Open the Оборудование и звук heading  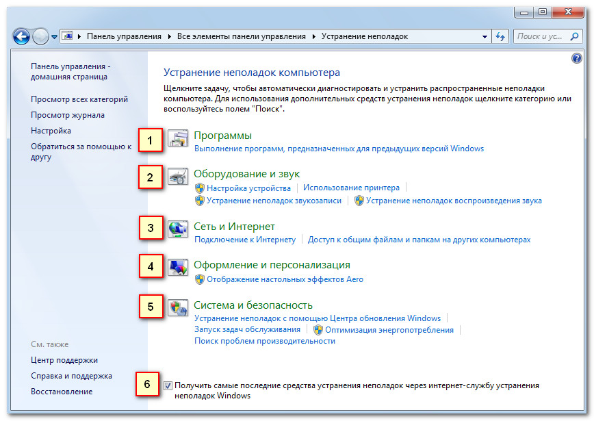[x=246, y=174]
